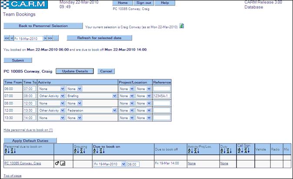Screen dimensions: 293x179
Task: Jump to next day with single arrow button
Action: click(x=45, y=38)
